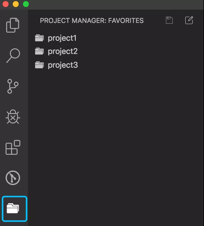Screen dimensions: 204x226
Task: Select the project2 label in favorites
Action: click(x=63, y=51)
